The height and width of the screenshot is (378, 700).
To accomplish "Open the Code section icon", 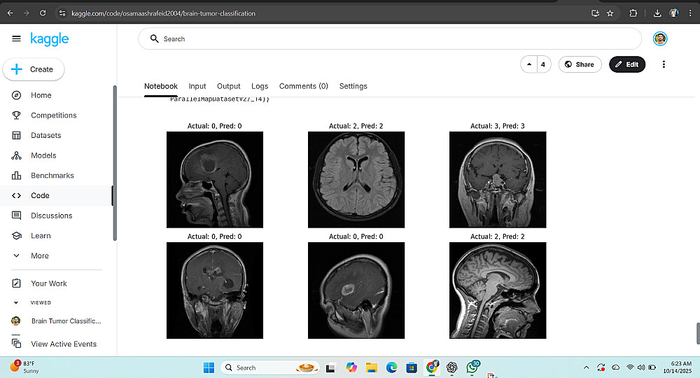I will pos(17,195).
